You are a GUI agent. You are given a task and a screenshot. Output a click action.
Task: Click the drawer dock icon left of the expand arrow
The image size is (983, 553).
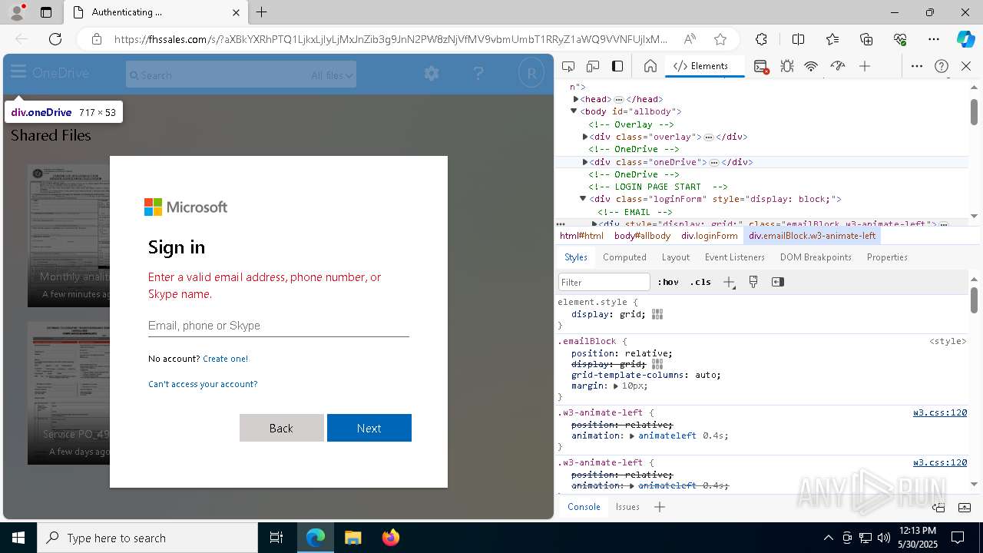(938, 507)
